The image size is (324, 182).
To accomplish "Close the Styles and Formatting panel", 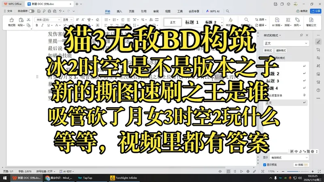I will click(x=307, y=35).
